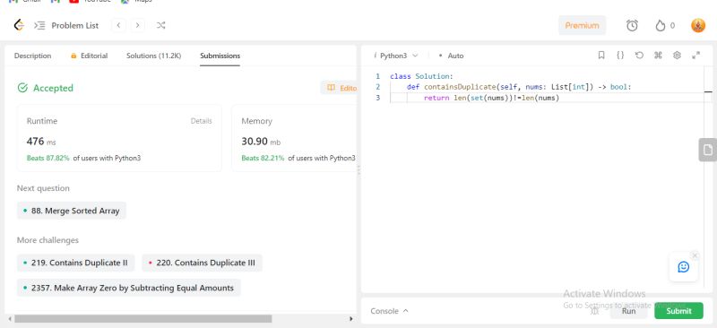The height and width of the screenshot is (328, 717).
Task: Go to the previous problem arrow
Action: (x=119, y=25)
